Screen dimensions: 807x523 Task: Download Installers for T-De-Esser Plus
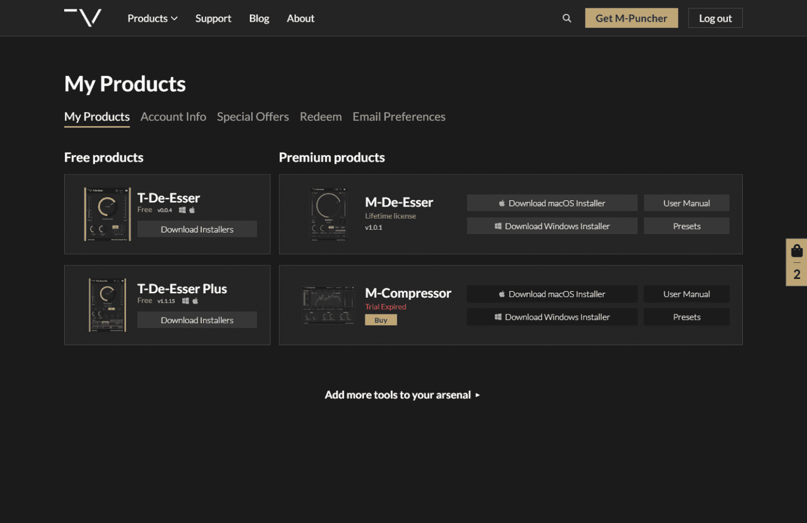coord(197,320)
